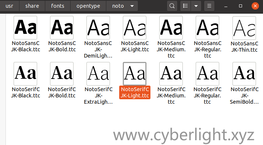Go to the share path segment
The height and width of the screenshot is (145, 263).
coord(32,6)
